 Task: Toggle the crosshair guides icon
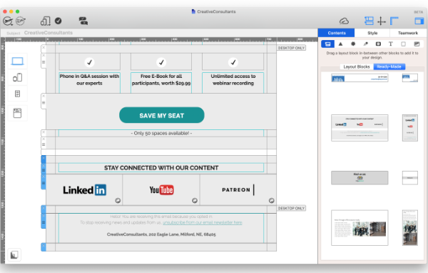tap(382, 21)
